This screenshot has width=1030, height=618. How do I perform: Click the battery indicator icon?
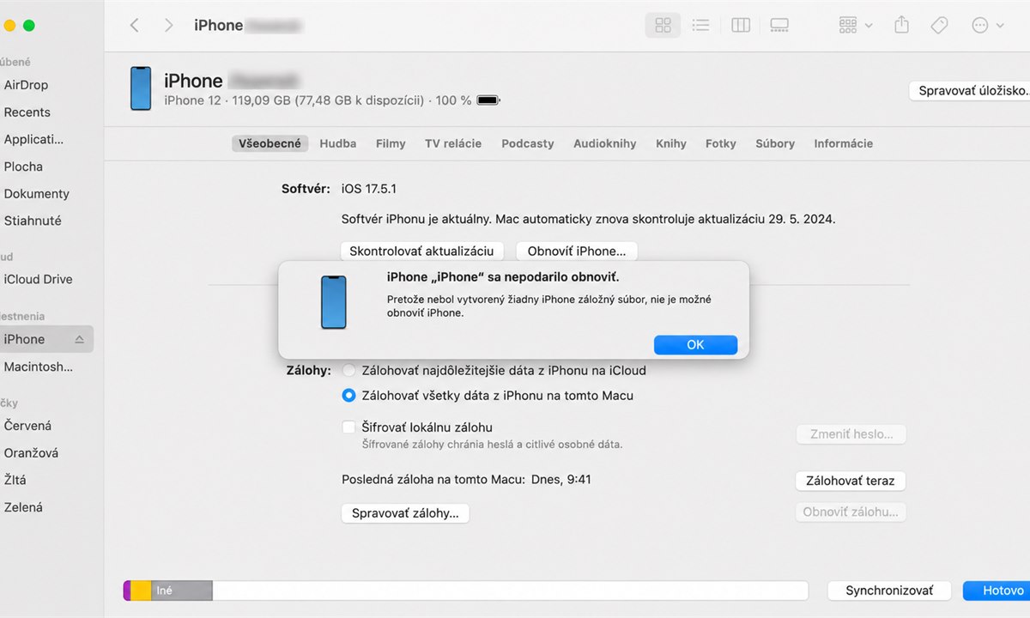pyautogui.click(x=488, y=100)
